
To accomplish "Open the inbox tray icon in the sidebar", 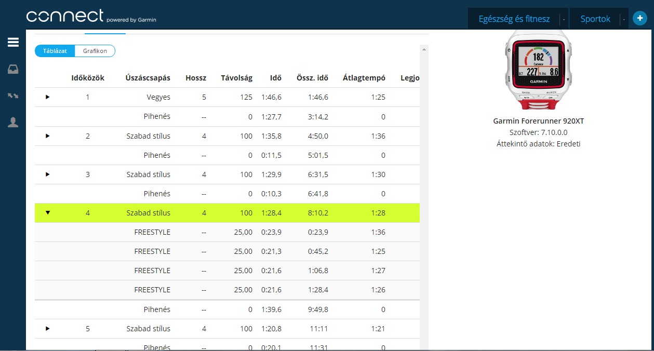I will [13, 70].
